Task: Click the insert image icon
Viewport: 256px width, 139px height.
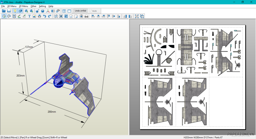Action: (34, 16)
